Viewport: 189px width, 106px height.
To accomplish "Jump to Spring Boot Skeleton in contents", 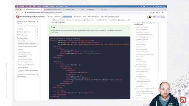I will (x=142, y=29).
